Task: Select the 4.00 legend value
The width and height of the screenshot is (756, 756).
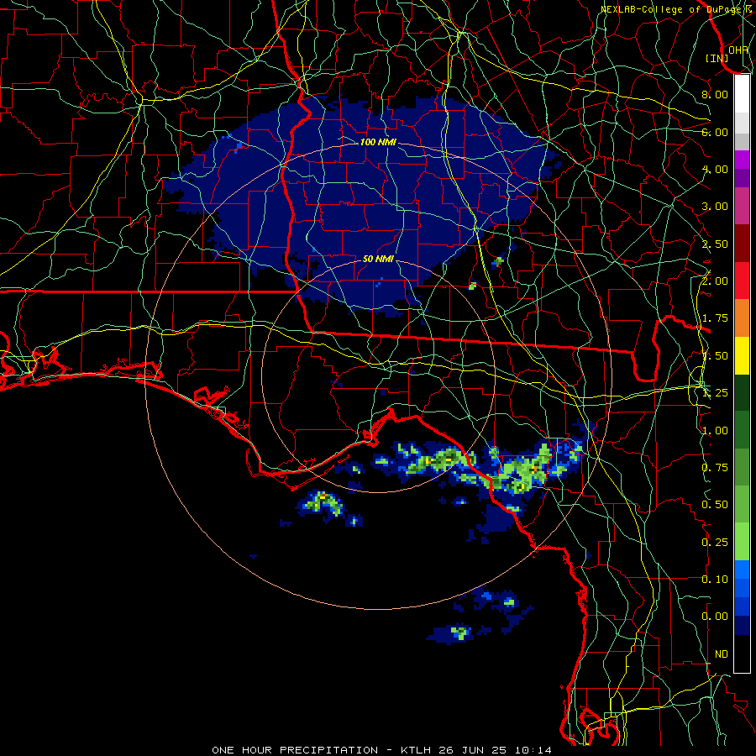Action: [x=715, y=169]
